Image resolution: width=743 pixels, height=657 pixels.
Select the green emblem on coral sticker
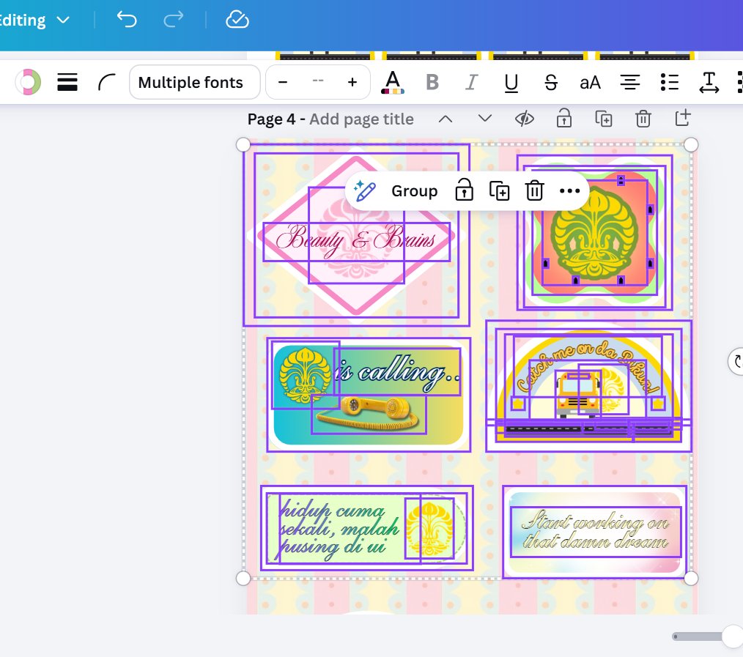pos(595,232)
